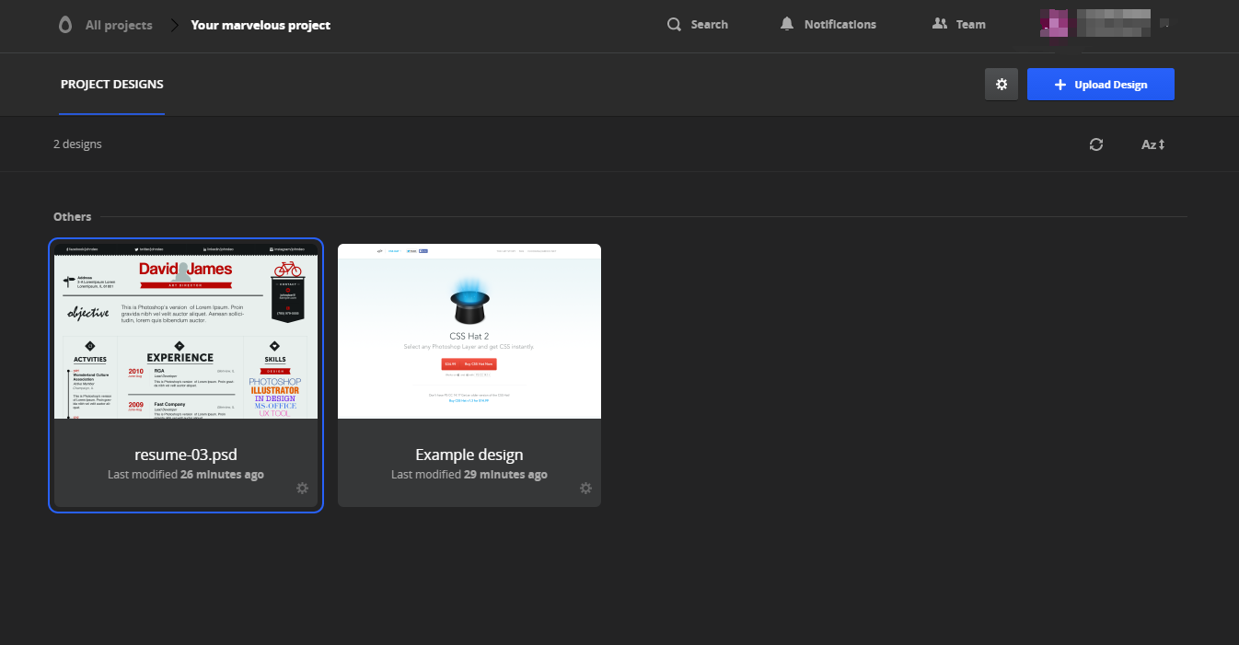Switch to the PROJECT DESIGNS tab

[112, 85]
